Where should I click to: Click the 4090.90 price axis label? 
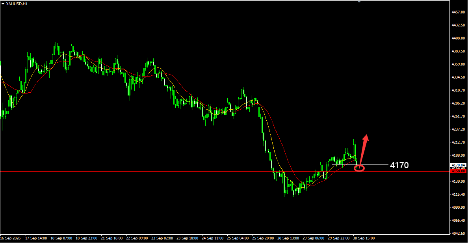pos(458,207)
